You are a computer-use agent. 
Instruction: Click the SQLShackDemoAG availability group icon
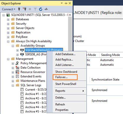pyautogui.click(x=22, y=50)
